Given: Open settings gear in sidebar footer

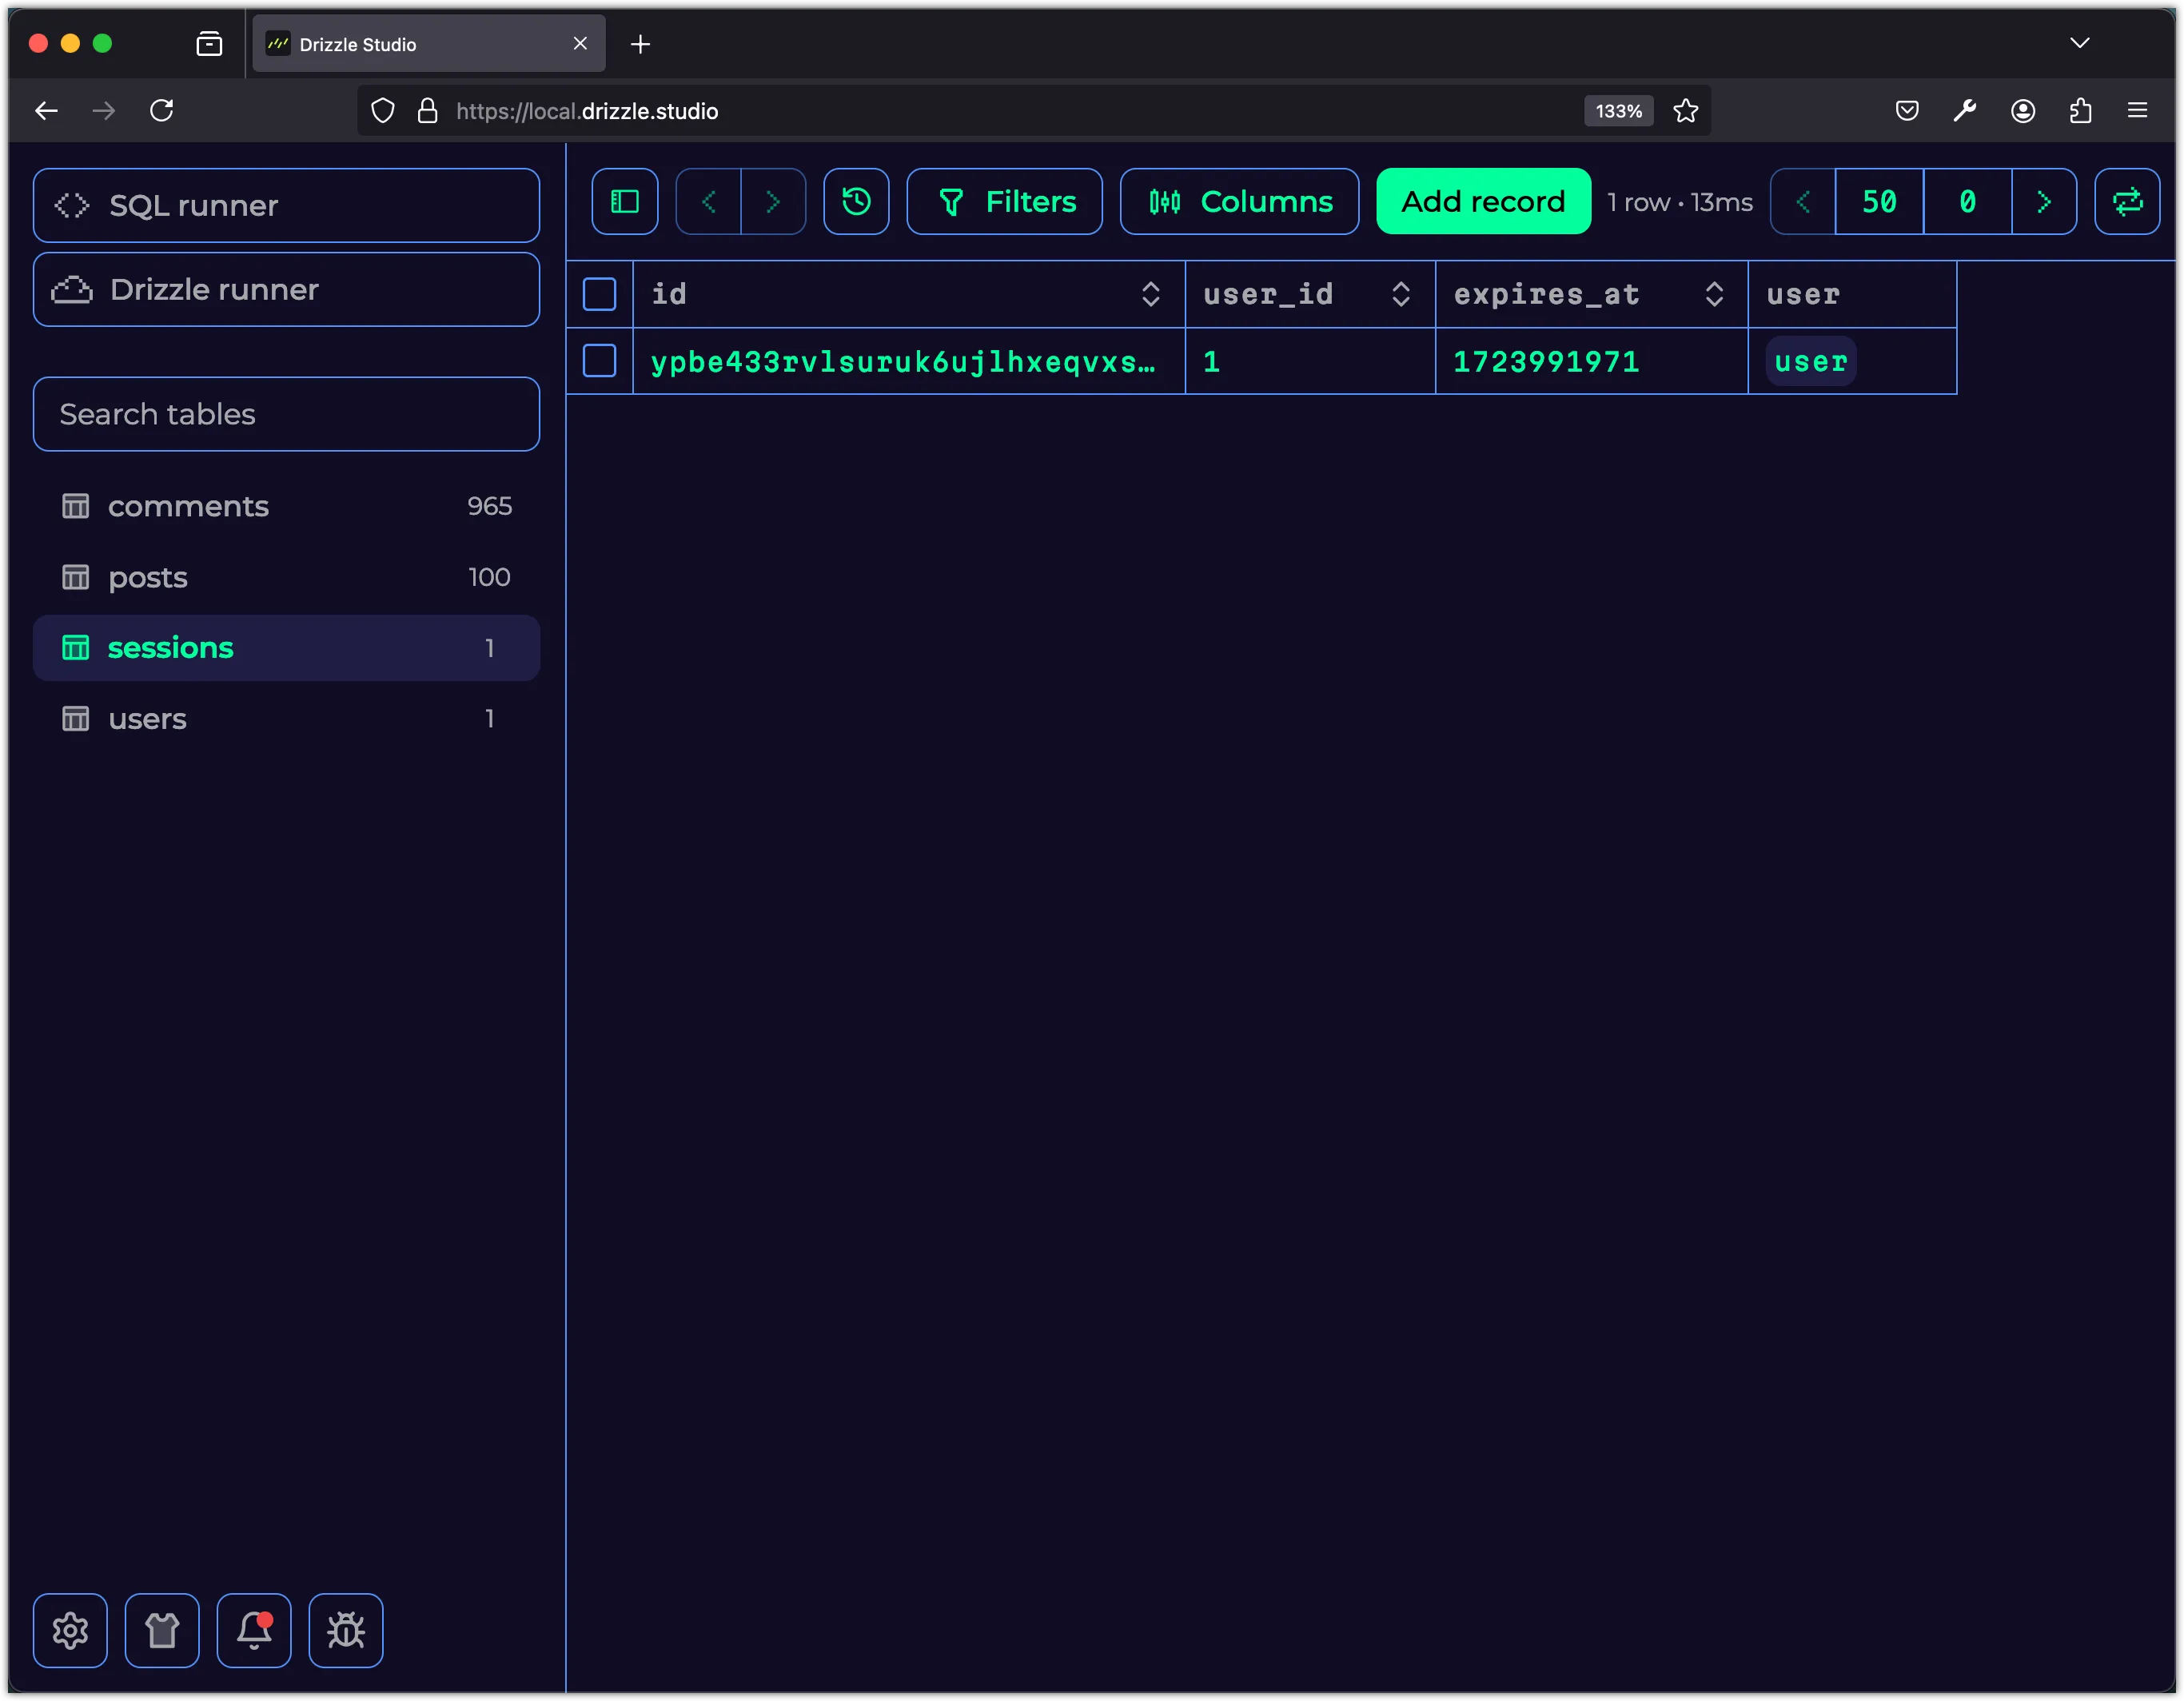Looking at the screenshot, I should (70, 1630).
